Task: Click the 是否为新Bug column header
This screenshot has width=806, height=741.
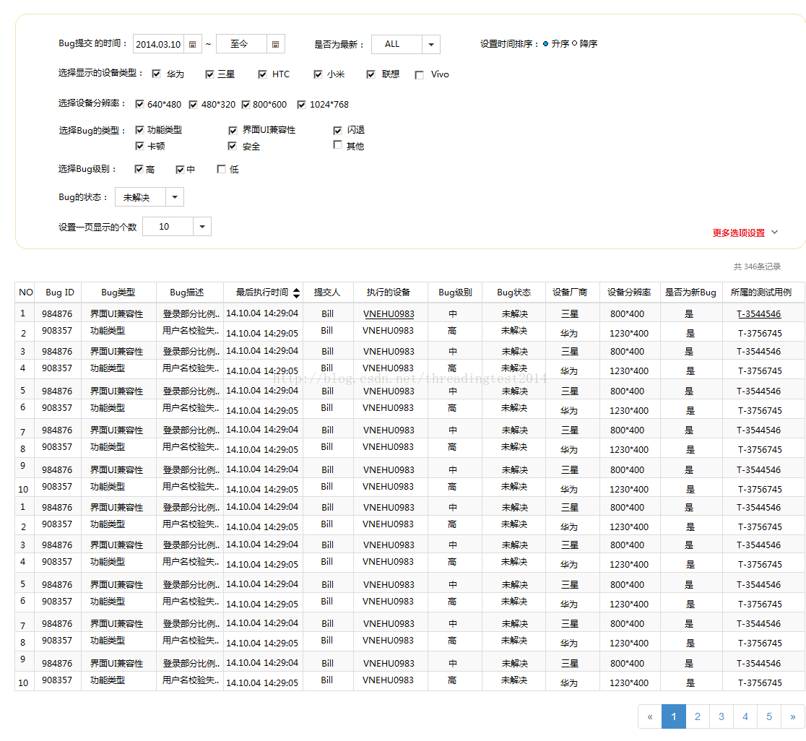Action: click(690, 292)
